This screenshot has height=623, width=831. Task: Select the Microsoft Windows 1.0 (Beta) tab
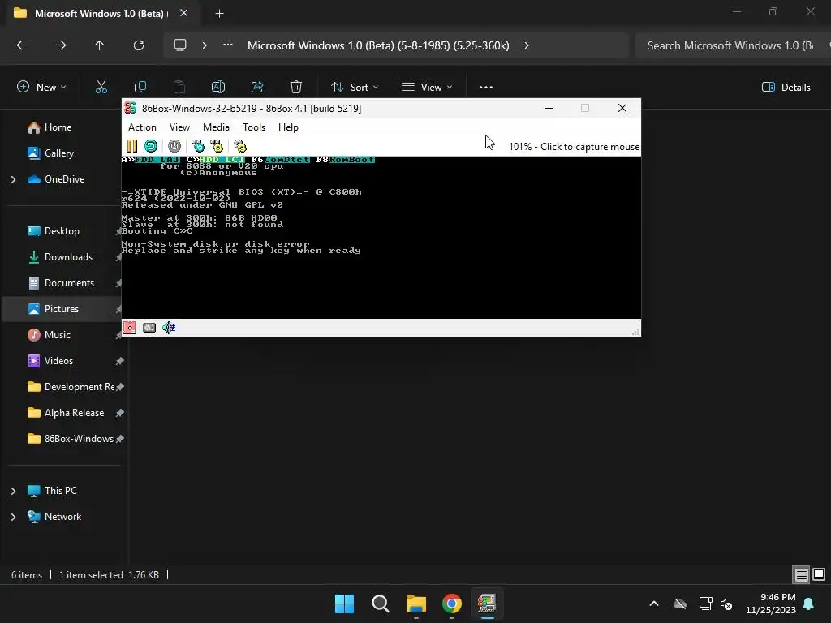pos(101,13)
